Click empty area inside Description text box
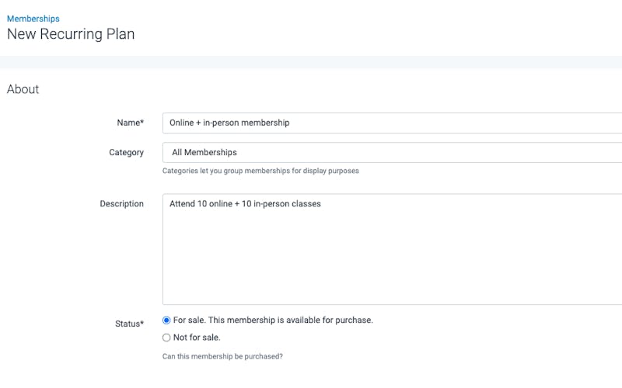Screen dimensions: 622x388 point(392,262)
